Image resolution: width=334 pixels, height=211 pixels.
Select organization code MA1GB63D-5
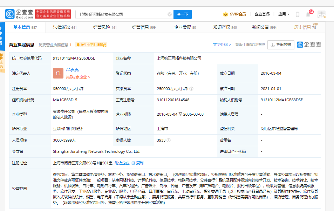65,100
